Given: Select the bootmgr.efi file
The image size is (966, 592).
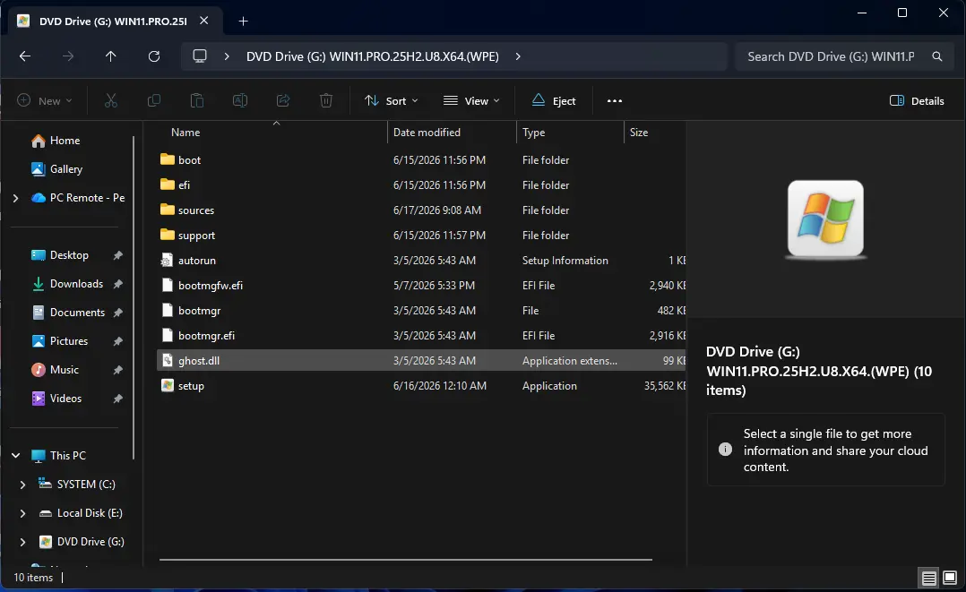Looking at the screenshot, I should tap(421, 336).
